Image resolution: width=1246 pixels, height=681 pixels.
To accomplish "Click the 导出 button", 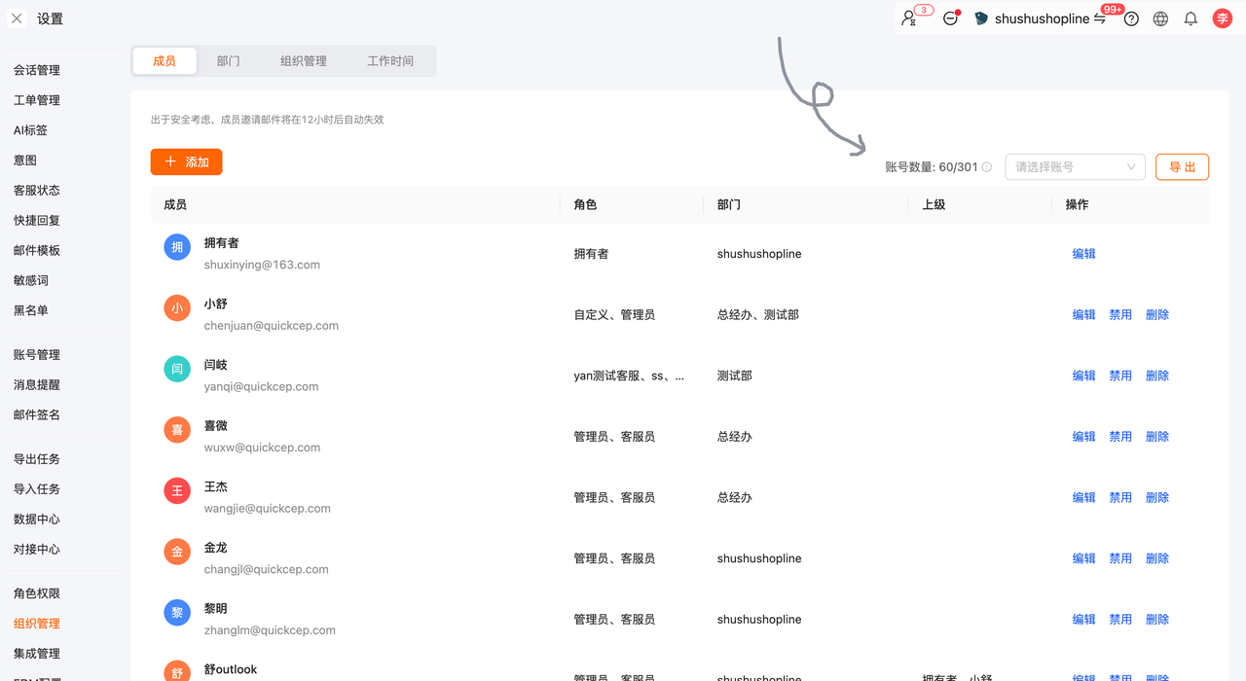I will [1182, 167].
